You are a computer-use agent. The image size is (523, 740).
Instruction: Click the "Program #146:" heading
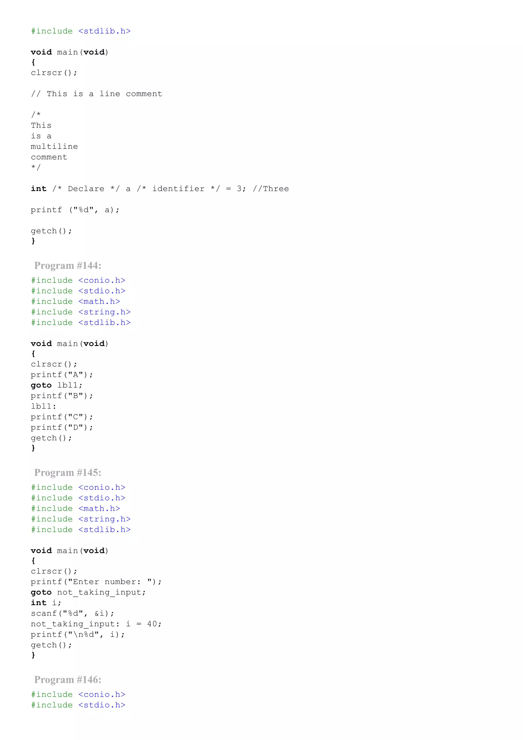coord(68,679)
